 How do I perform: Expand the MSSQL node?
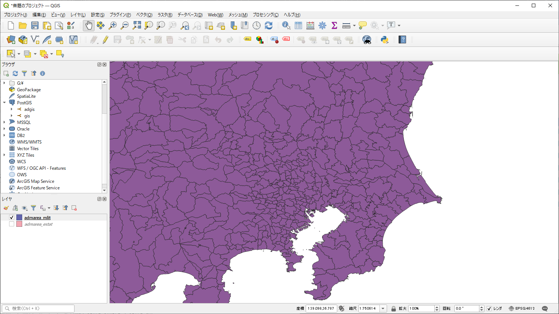click(x=4, y=122)
